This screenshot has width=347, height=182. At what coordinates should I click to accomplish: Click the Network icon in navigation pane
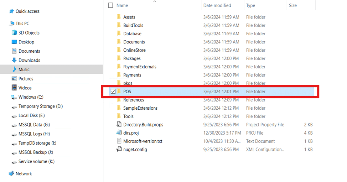click(11, 174)
